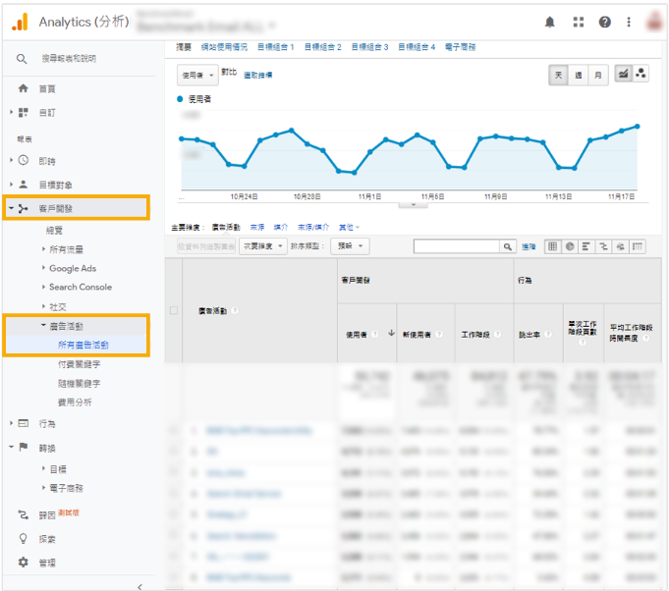669x591 pixels.
Task: Check the select-all checkbox in table header
Action: click(174, 310)
